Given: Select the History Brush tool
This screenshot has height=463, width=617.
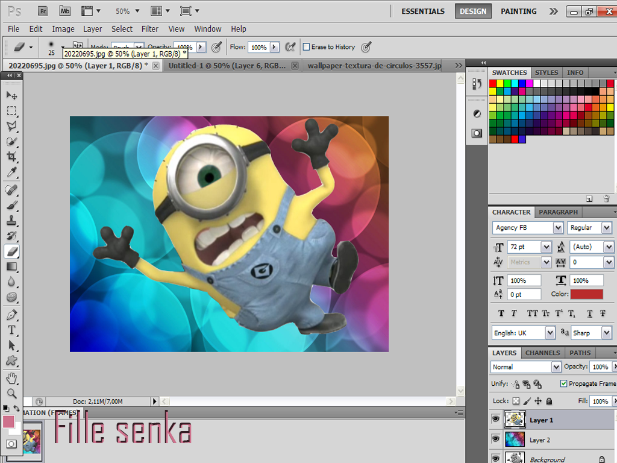Looking at the screenshot, I should 11,236.
